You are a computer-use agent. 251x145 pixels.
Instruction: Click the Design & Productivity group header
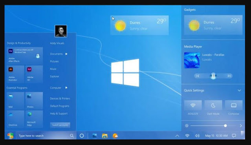point(19,43)
